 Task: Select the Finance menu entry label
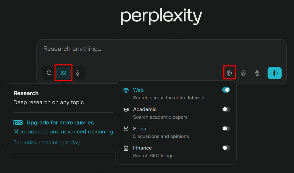click(142, 148)
